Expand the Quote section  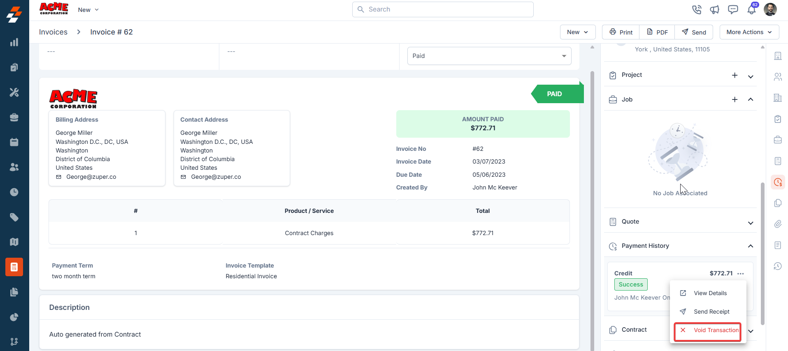(x=750, y=223)
